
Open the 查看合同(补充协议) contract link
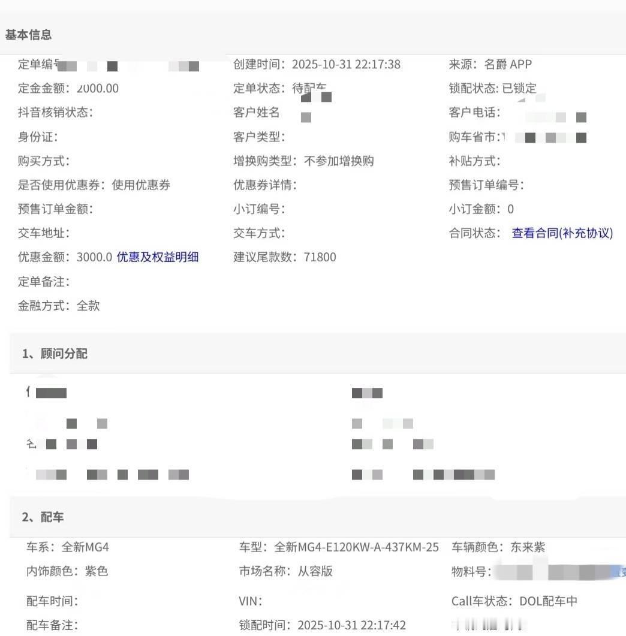tap(563, 233)
